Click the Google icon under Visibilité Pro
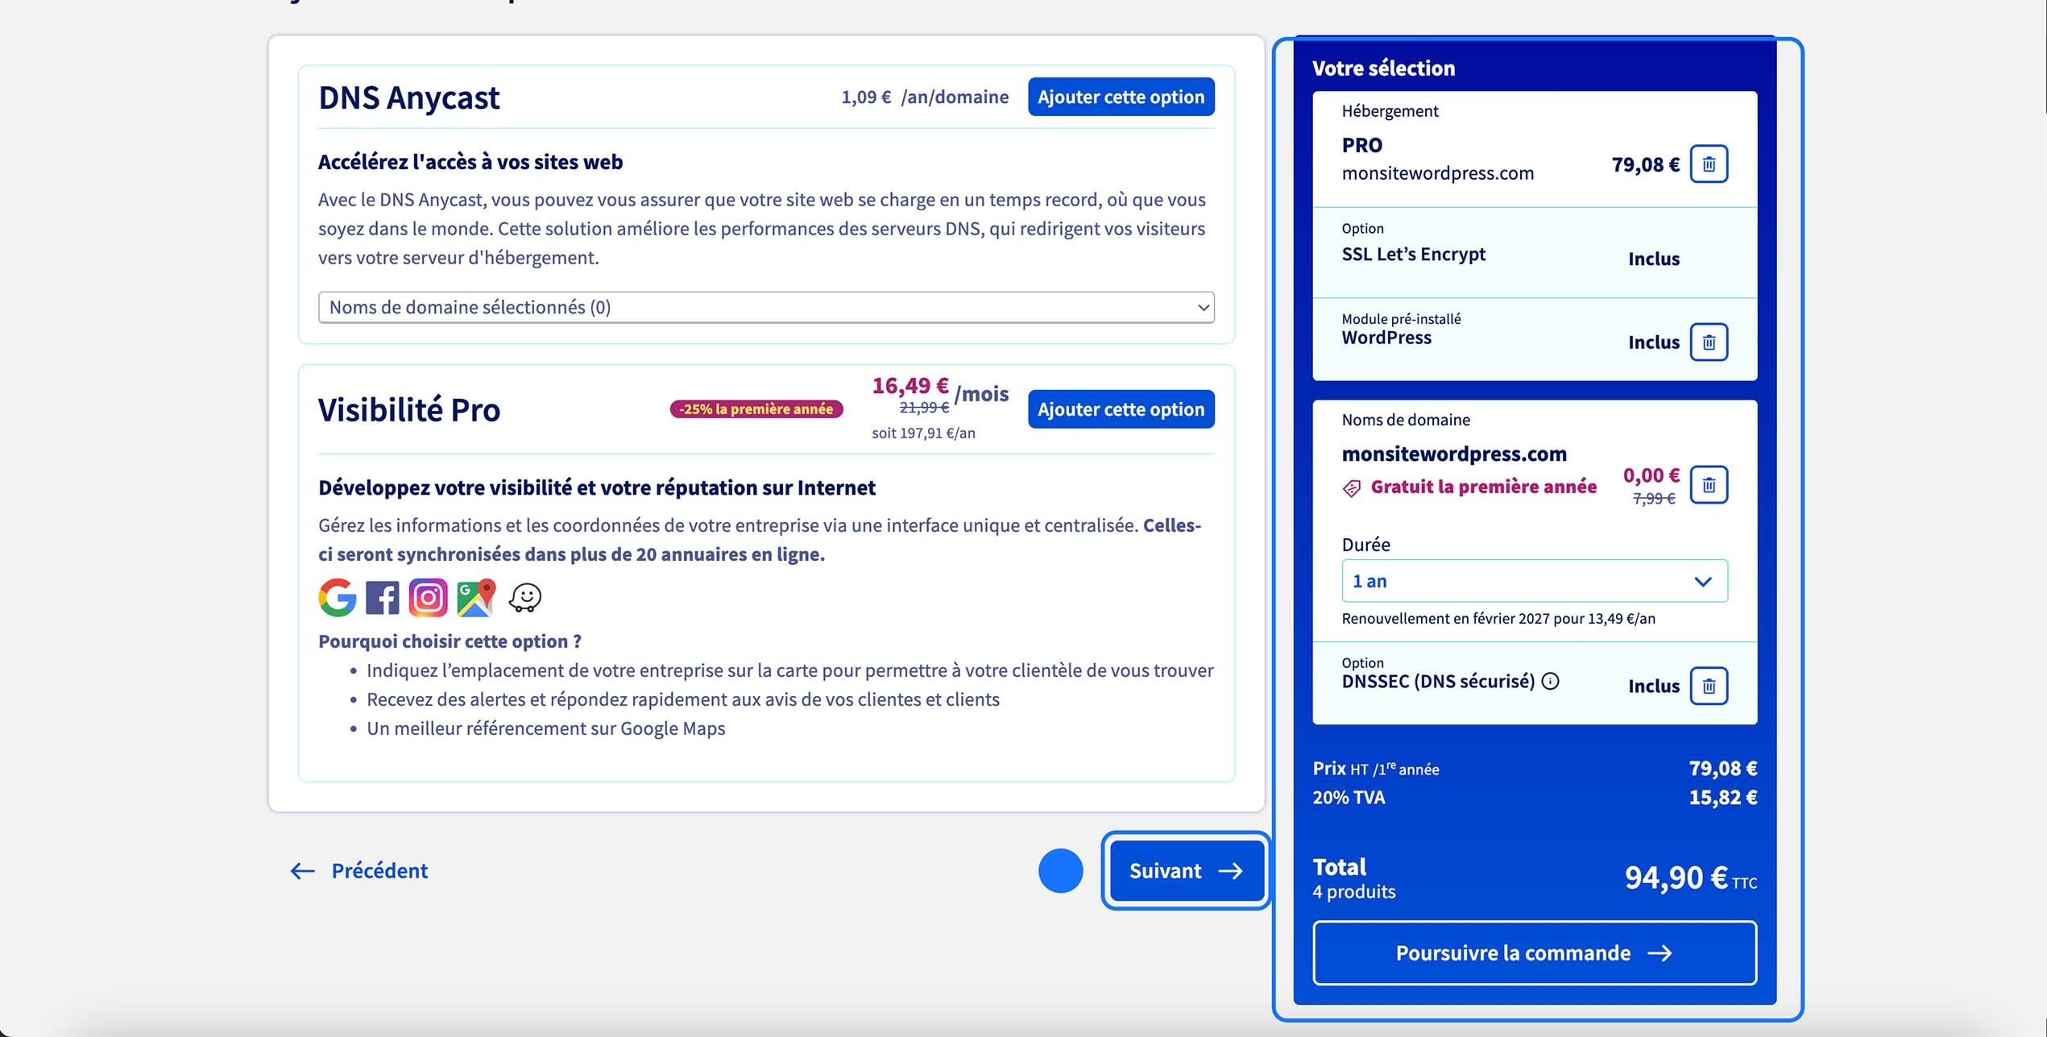The height and width of the screenshot is (1037, 2047). 339,597
